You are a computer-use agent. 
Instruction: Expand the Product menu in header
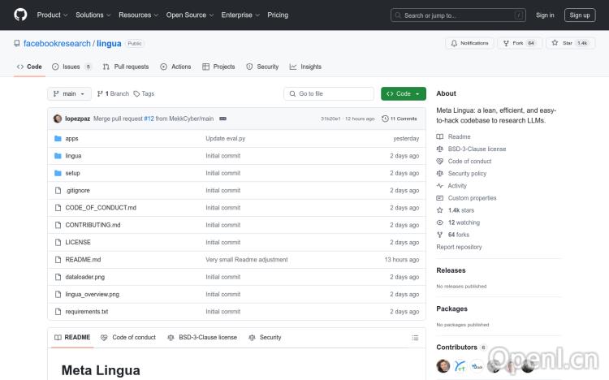coord(52,15)
